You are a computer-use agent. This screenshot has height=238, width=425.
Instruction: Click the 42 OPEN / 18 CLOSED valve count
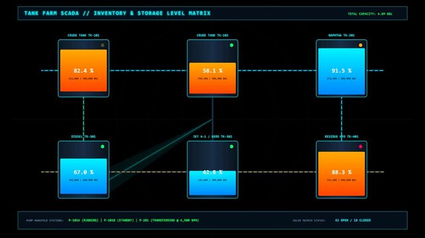pos(353,220)
